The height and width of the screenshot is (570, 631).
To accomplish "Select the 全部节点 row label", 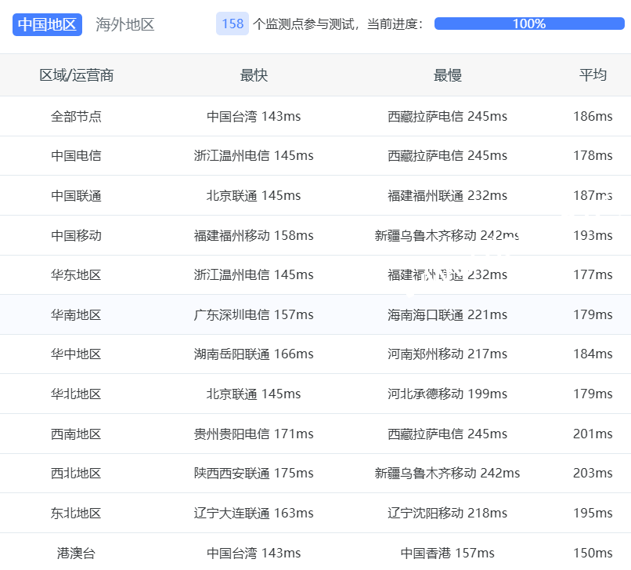I will tap(76, 116).
